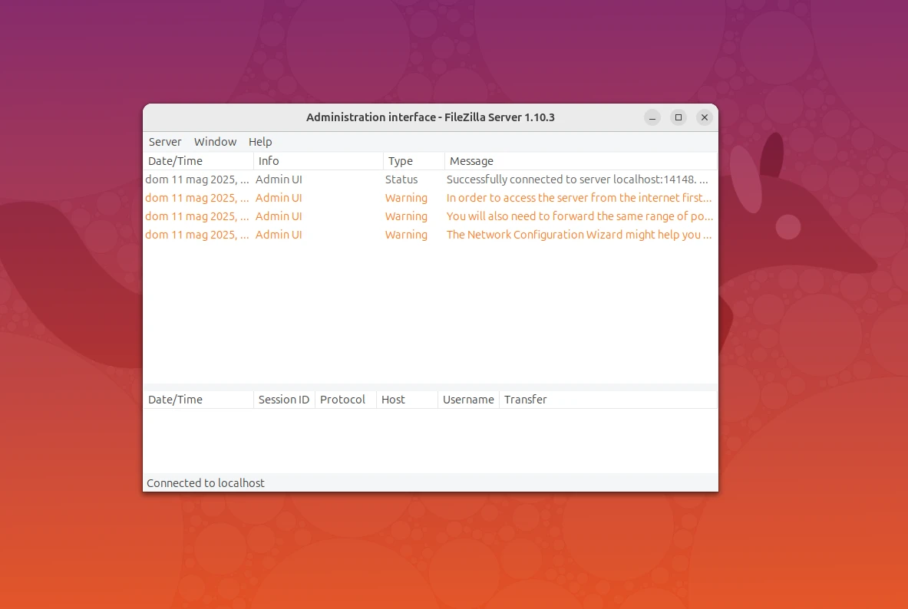Screen dimensions: 908x609
Task: Click the Administration interface title bar
Action: [431, 117]
